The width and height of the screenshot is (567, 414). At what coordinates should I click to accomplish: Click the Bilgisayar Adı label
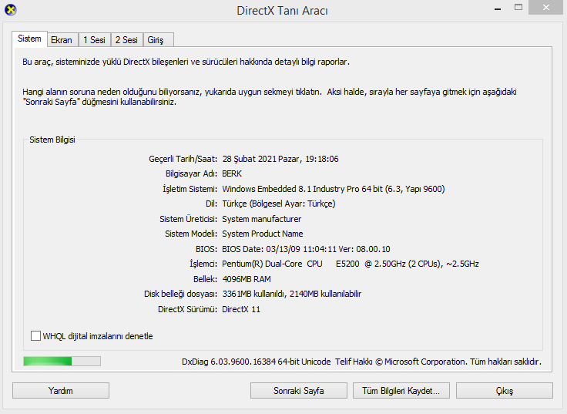coord(191,173)
